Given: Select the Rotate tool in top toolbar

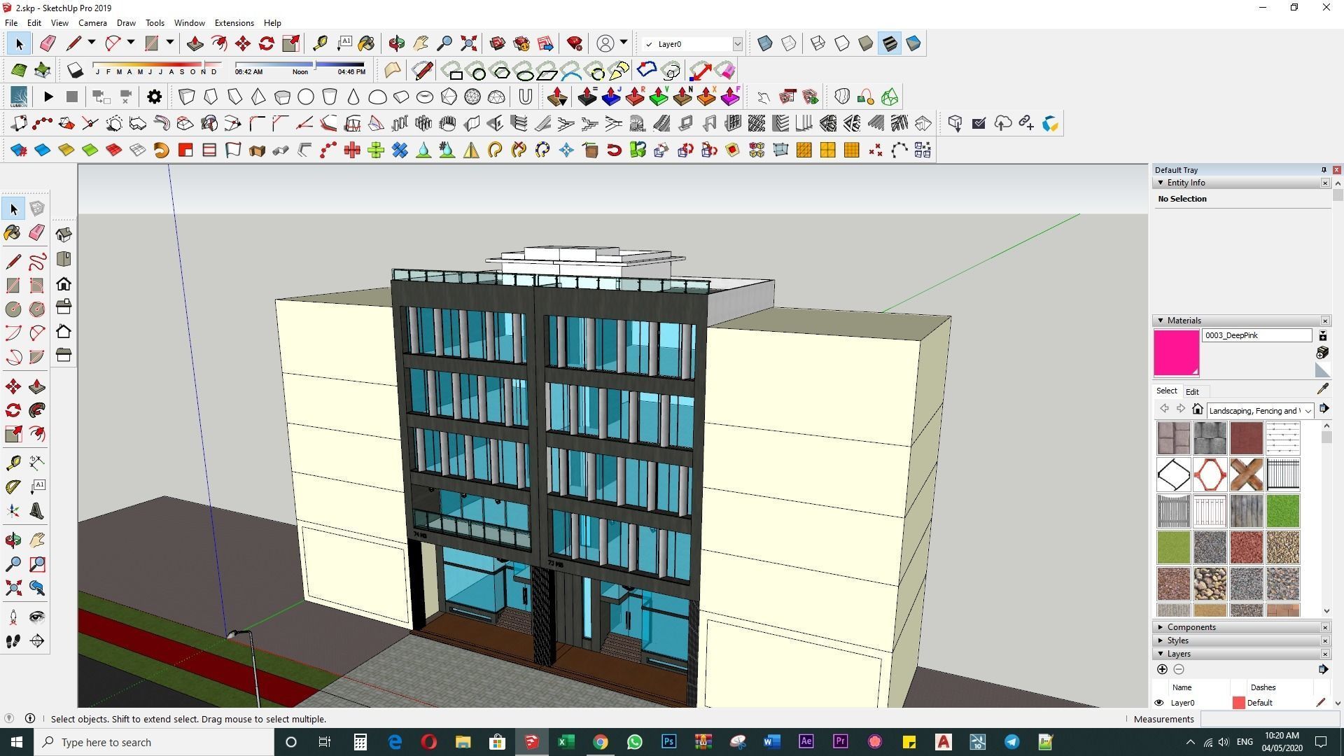Looking at the screenshot, I should [267, 44].
